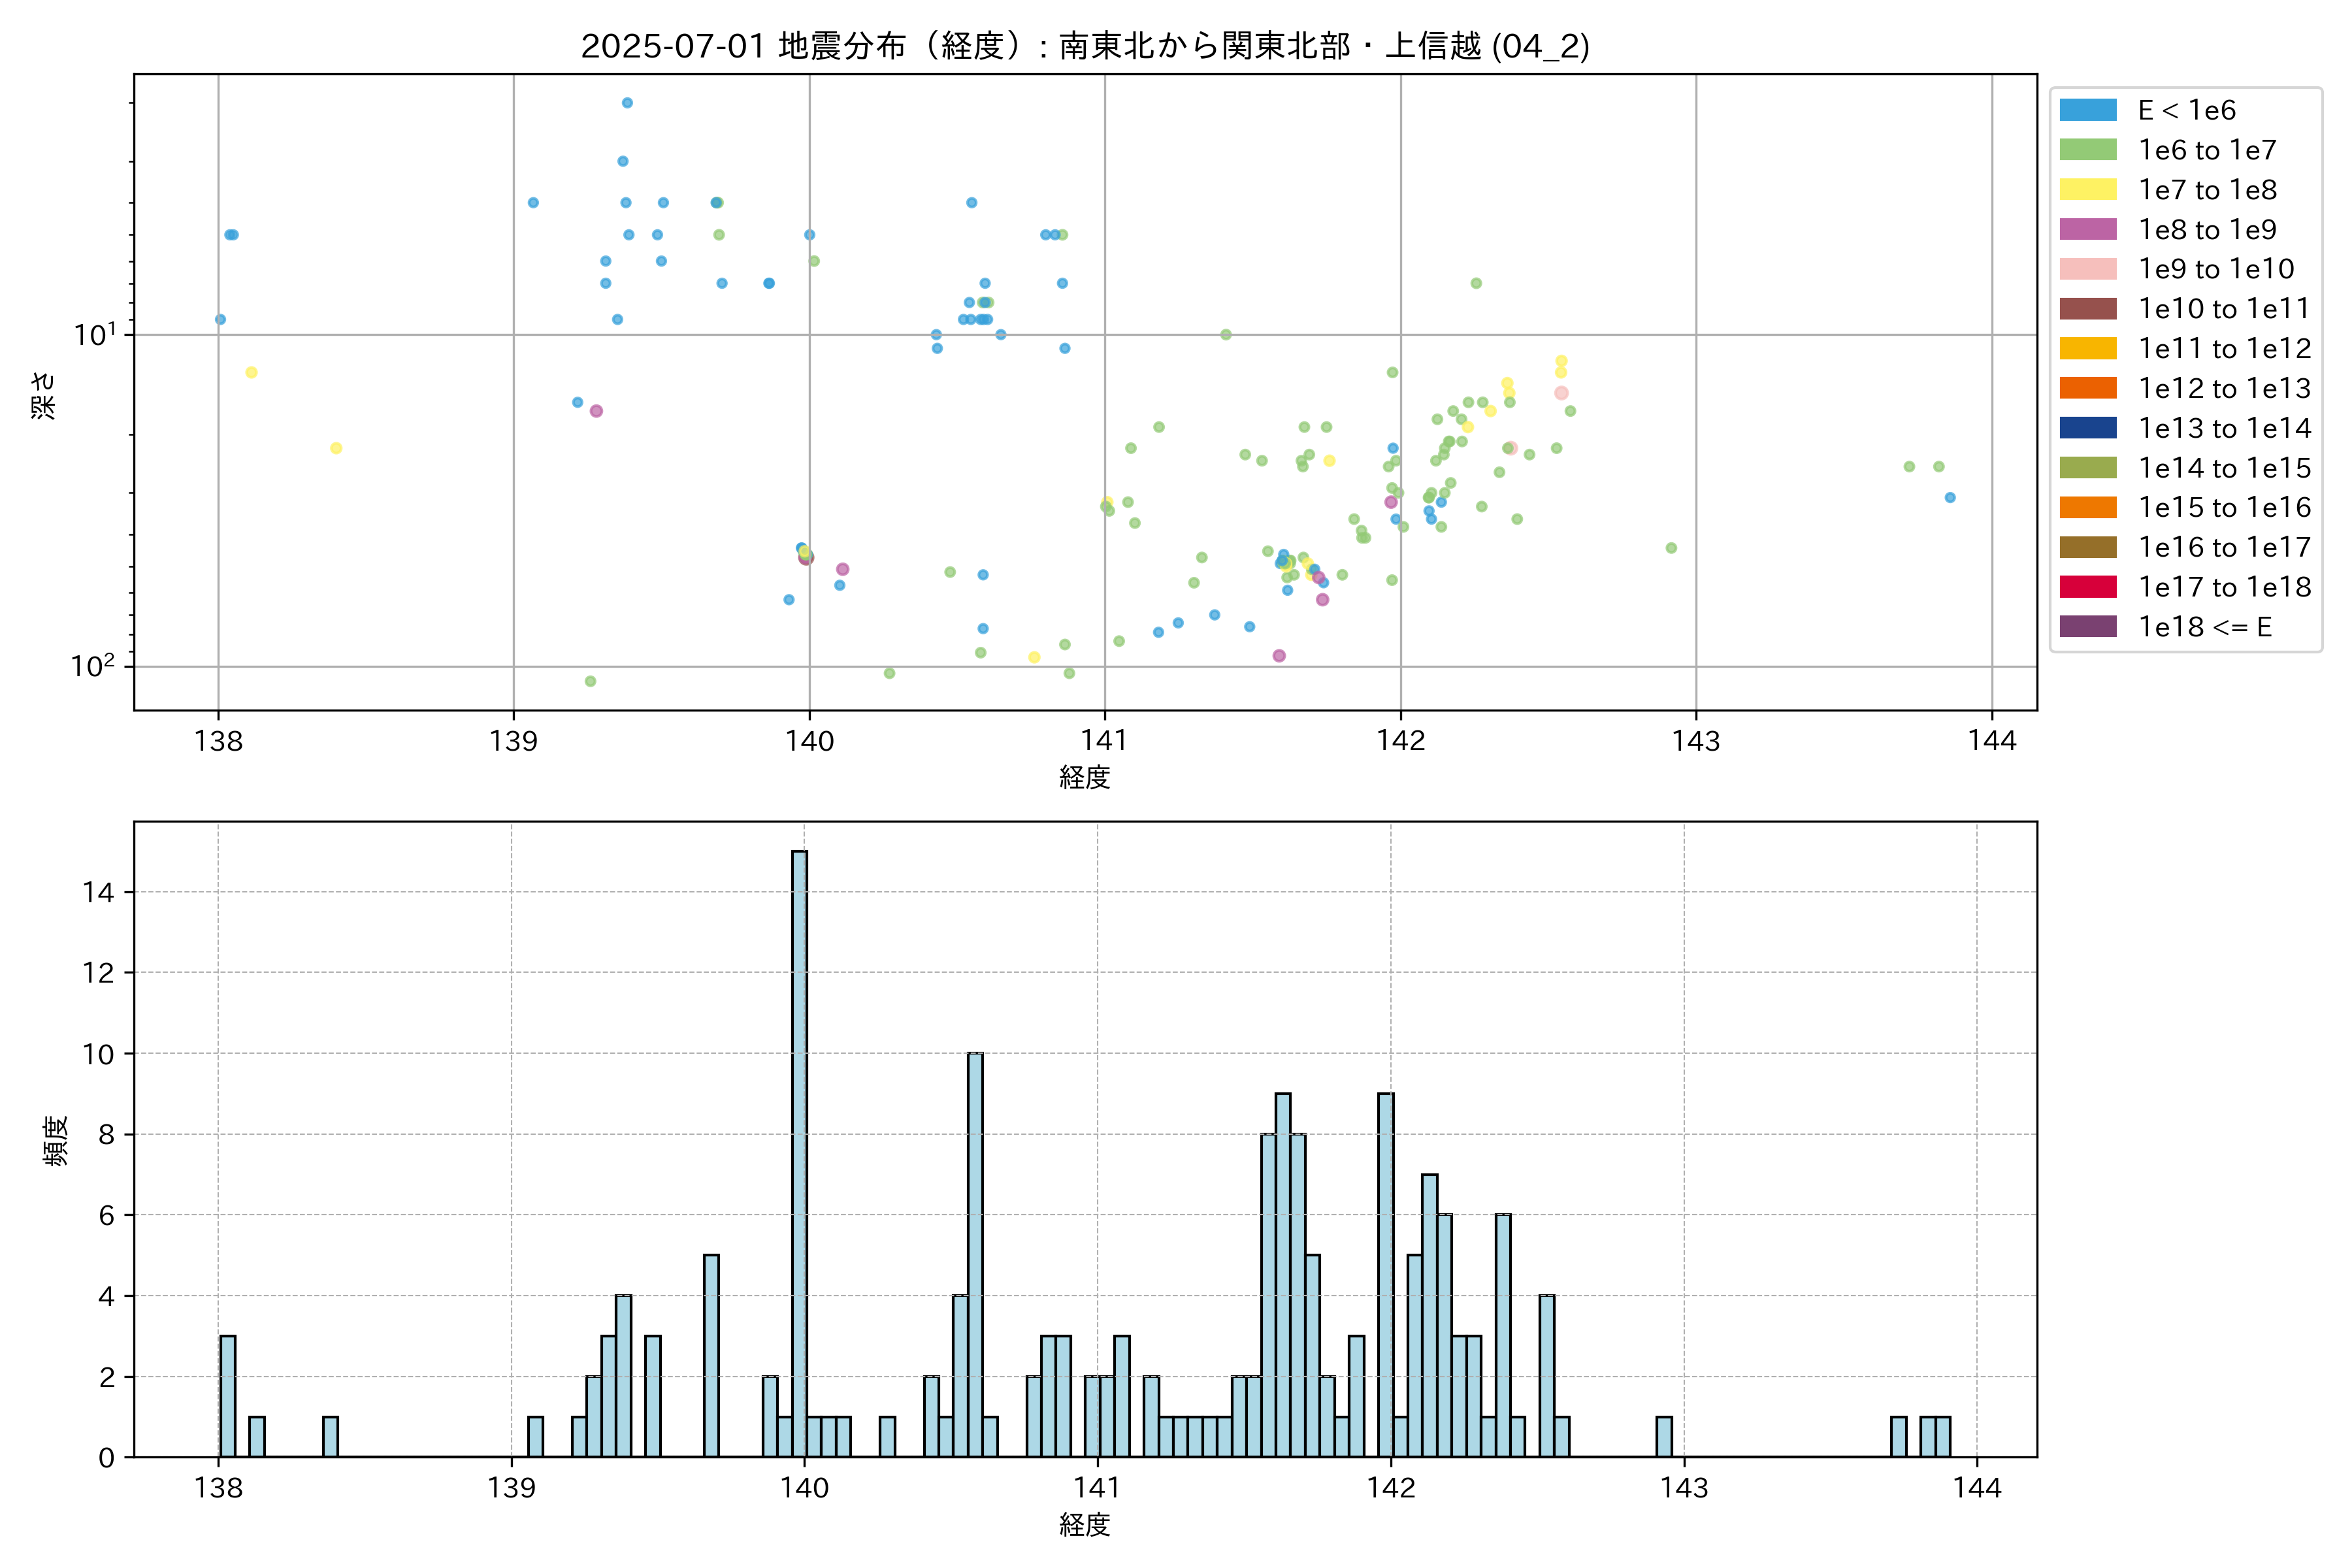The height and width of the screenshot is (1568, 2352).
Task: Click the green '1e6 to 1e7' legend swatch
Action: [x=2088, y=150]
